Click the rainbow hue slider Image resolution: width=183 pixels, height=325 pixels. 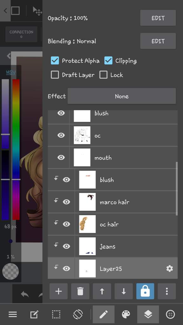click(16, 149)
